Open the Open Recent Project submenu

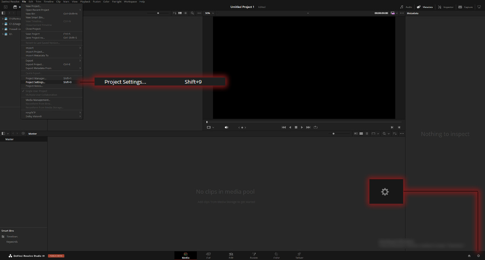(x=52, y=10)
